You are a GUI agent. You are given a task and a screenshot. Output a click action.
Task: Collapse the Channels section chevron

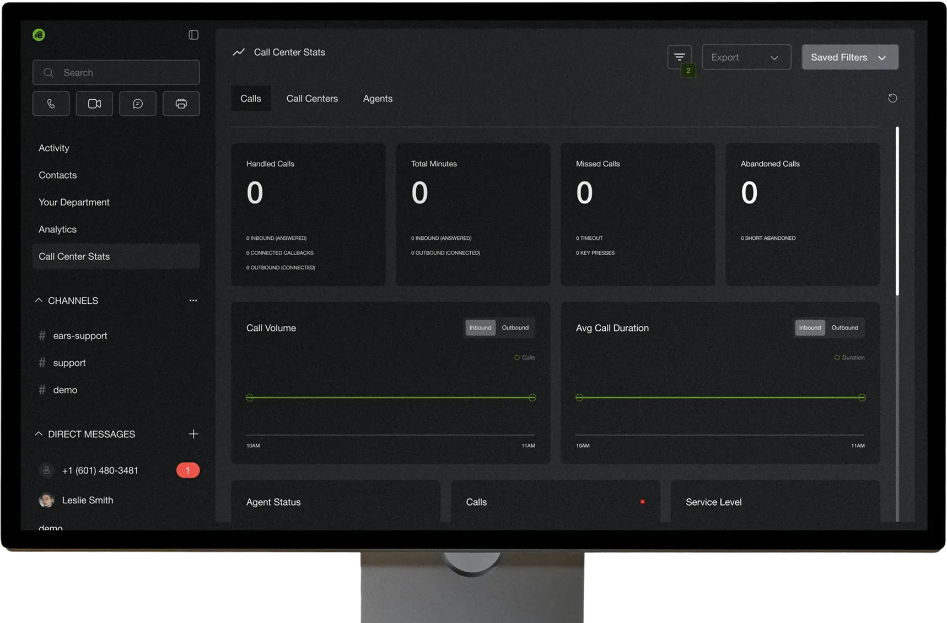pyautogui.click(x=39, y=300)
